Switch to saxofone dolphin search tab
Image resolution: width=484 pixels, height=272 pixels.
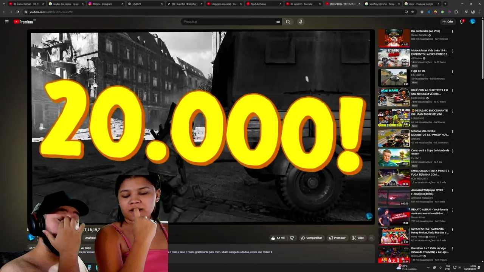382,4
